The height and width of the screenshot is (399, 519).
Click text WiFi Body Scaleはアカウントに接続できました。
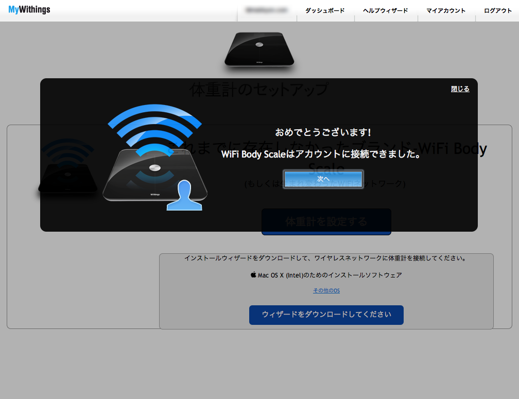pyautogui.click(x=321, y=154)
